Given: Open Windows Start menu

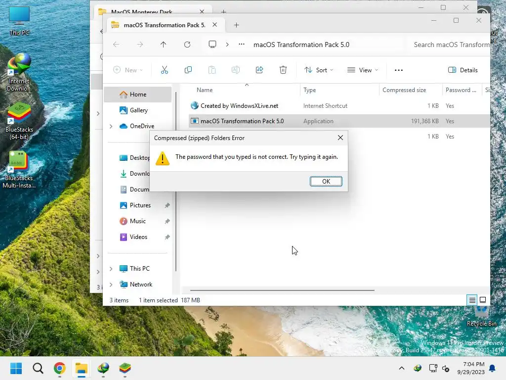Looking at the screenshot, I should tap(16, 368).
